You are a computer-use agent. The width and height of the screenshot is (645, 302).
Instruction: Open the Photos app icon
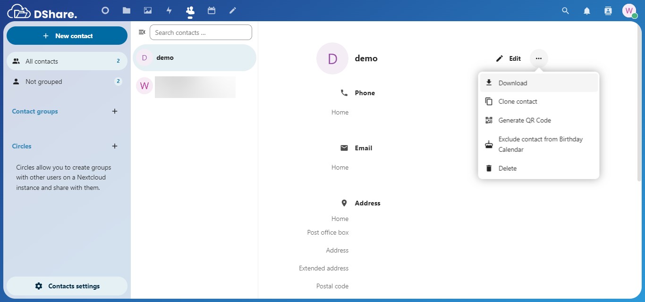click(148, 10)
